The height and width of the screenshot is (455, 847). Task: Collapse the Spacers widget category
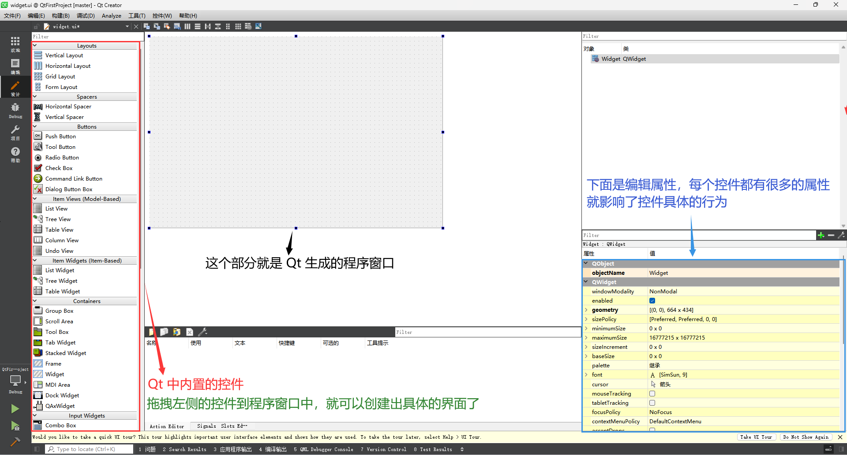point(35,96)
